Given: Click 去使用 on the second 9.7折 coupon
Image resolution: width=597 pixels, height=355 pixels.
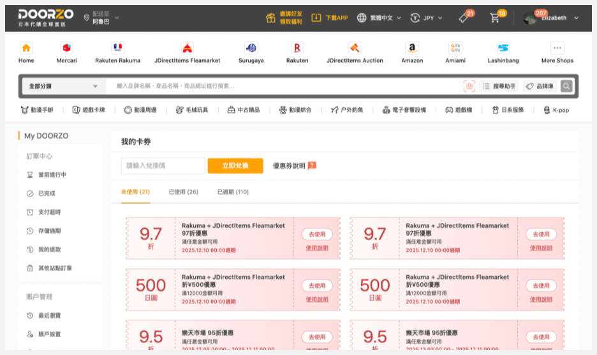Looking at the screenshot, I should (x=541, y=234).
